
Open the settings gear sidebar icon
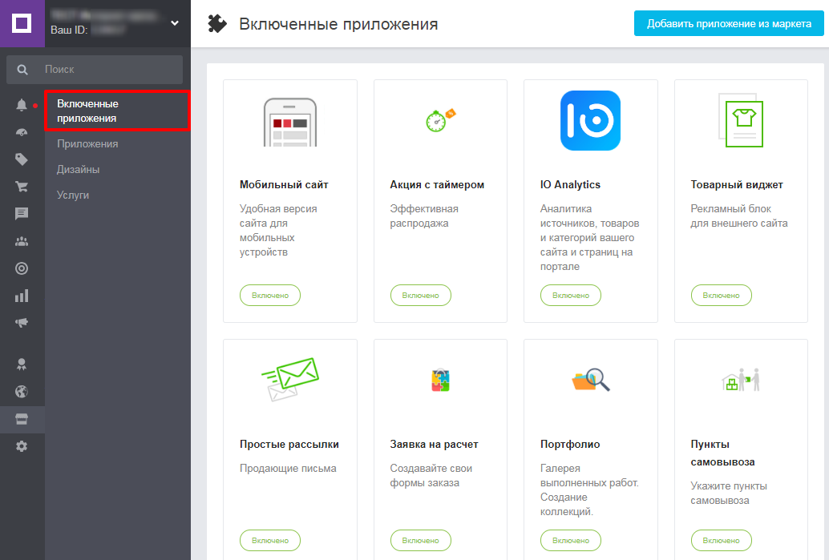[22, 446]
